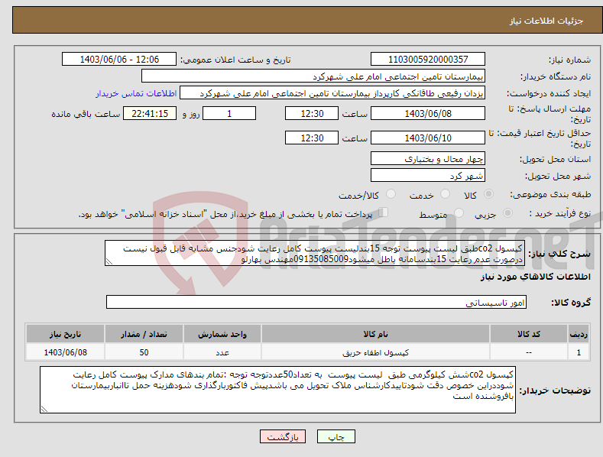Image resolution: width=603 pixels, height=457 pixels.
Task: Click the چاپ print button
Action: (336, 436)
